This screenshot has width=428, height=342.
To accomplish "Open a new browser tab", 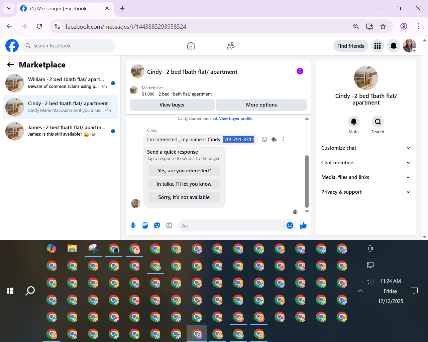I will 122,8.
